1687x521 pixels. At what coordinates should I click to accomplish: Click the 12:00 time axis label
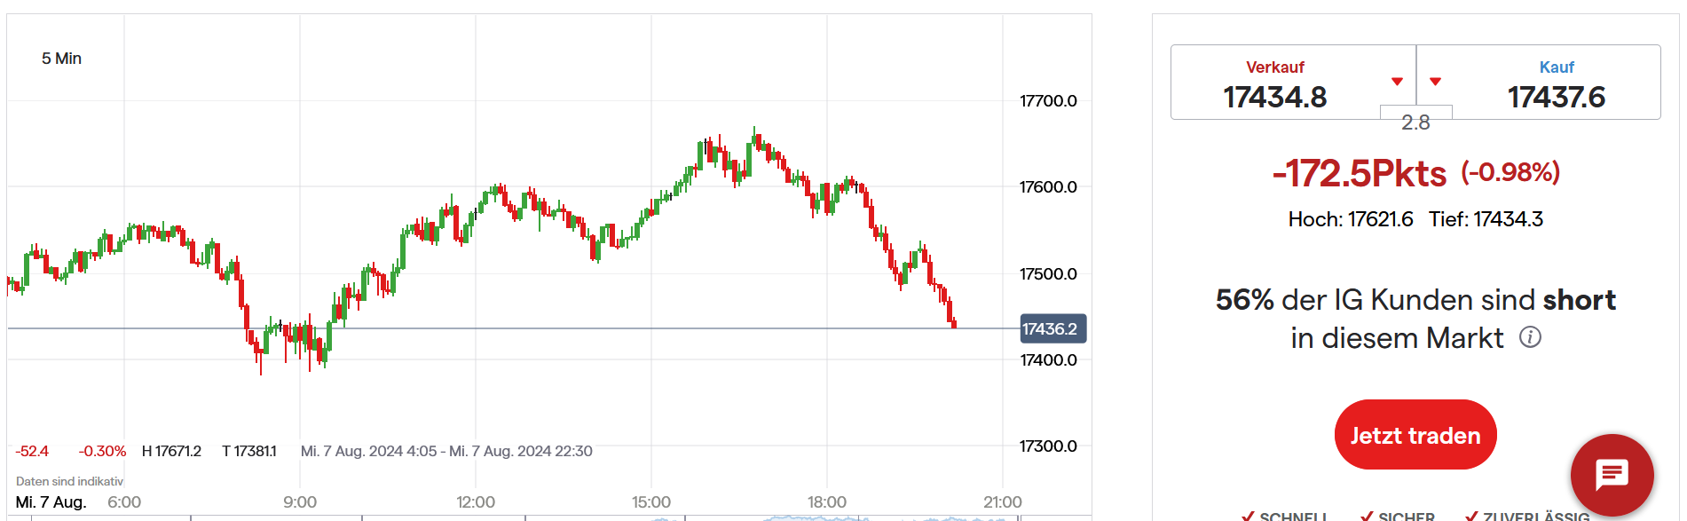(x=476, y=502)
